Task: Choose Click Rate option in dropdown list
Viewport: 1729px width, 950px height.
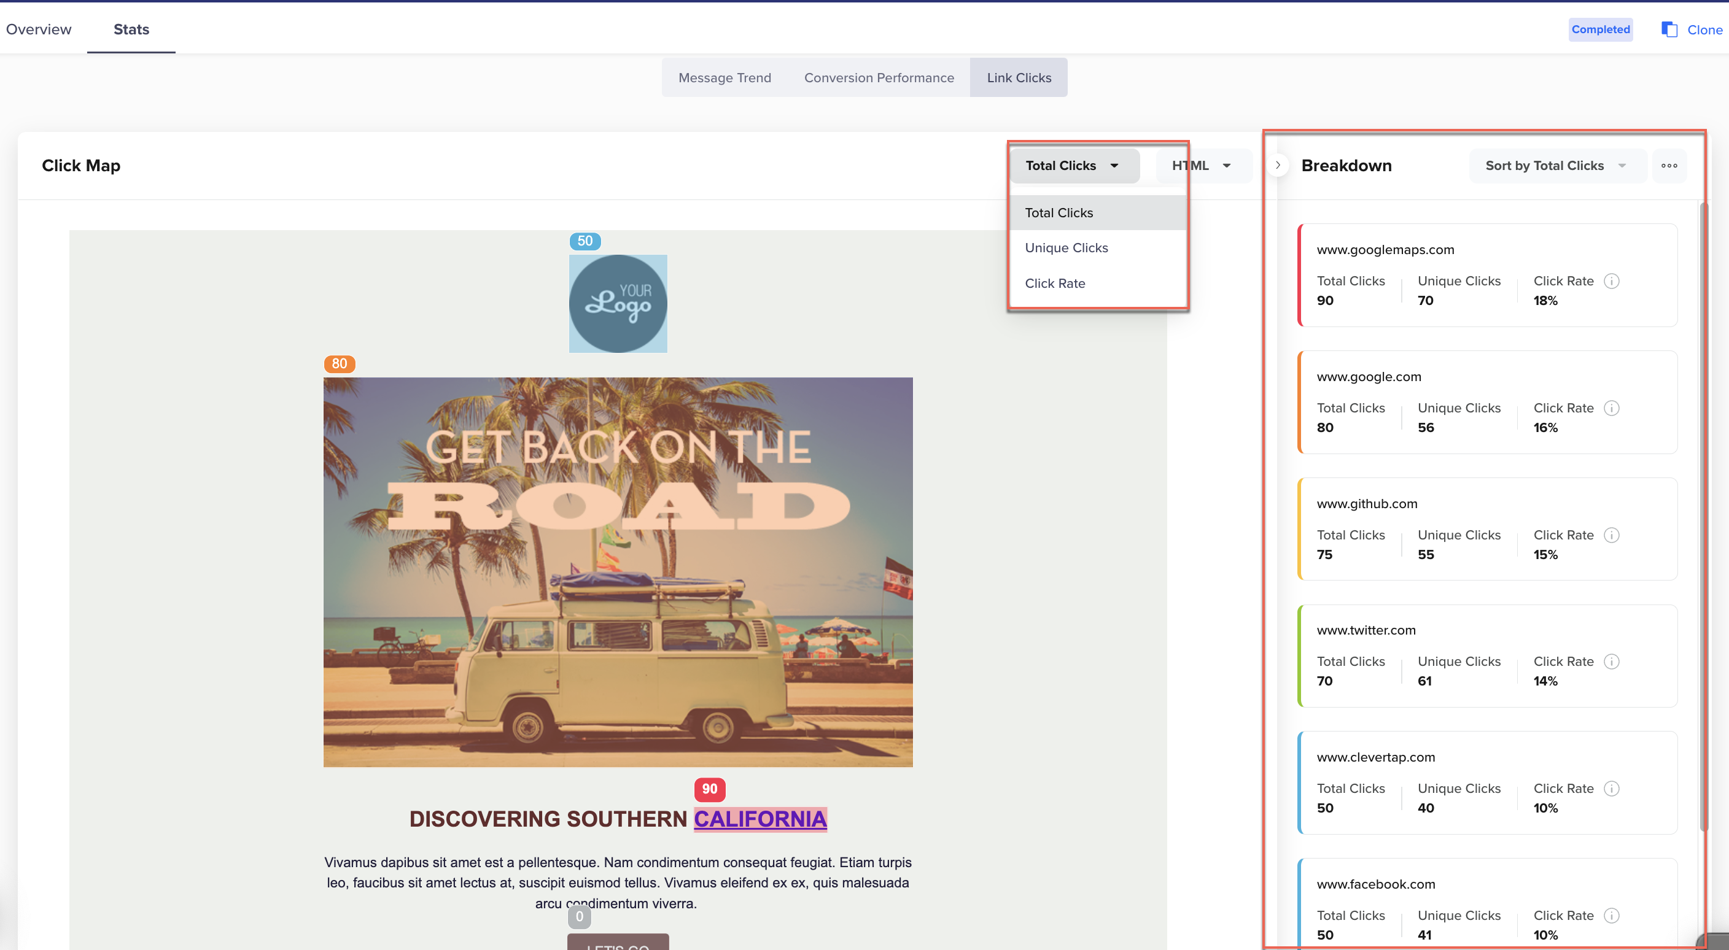Action: 1054,283
